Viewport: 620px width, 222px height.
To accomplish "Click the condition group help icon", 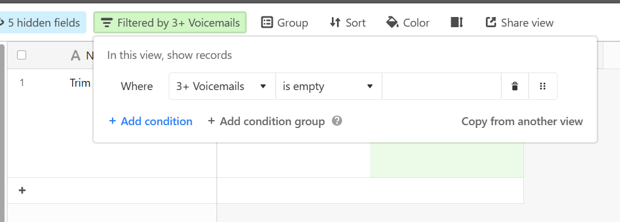I will [337, 121].
